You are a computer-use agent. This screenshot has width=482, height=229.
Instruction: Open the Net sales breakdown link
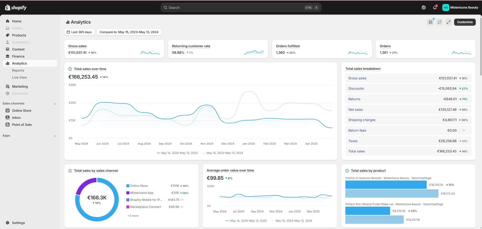pos(355,110)
